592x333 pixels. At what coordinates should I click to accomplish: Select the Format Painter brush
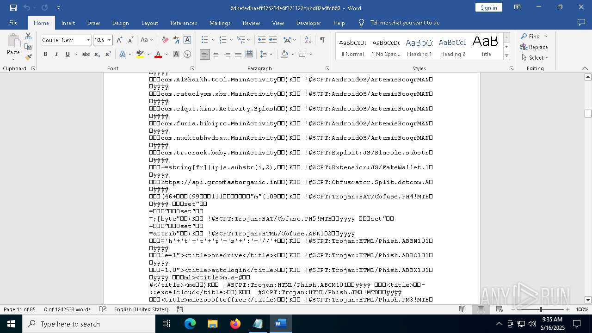[28, 57]
